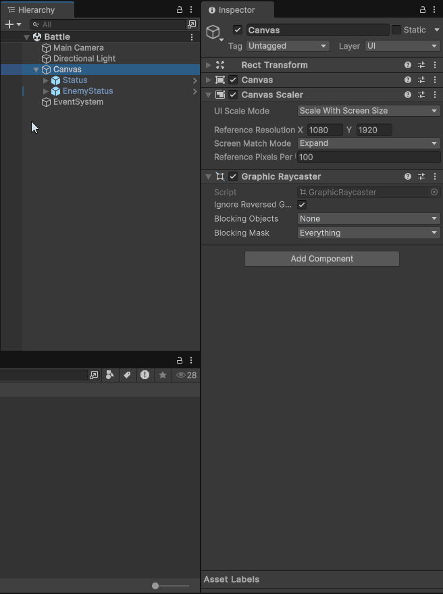
Task: Click the Add Component button
Action: tap(322, 259)
